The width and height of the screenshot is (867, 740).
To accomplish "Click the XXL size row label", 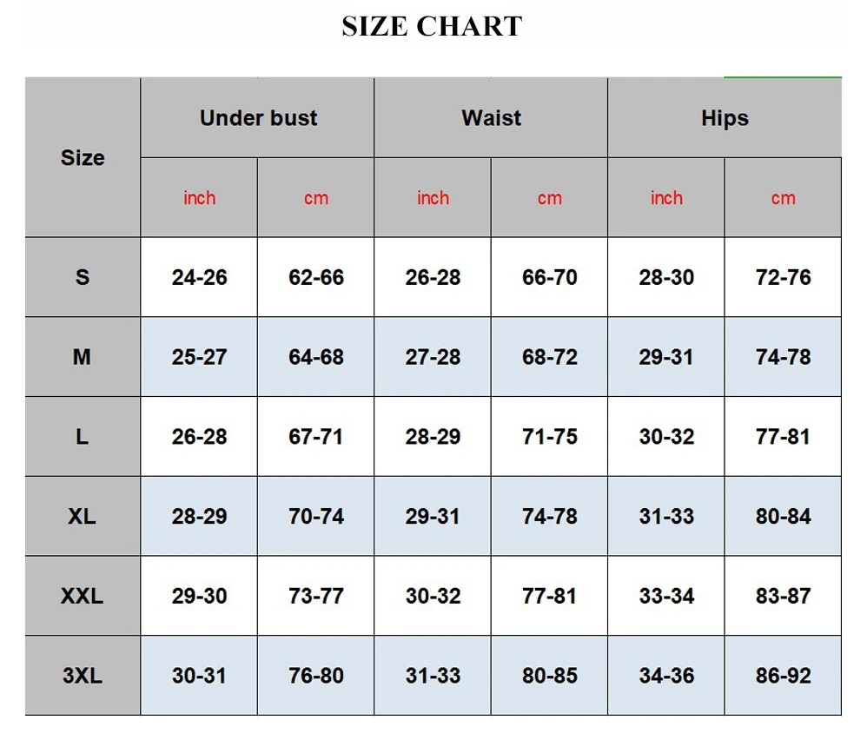I will click(x=83, y=596).
